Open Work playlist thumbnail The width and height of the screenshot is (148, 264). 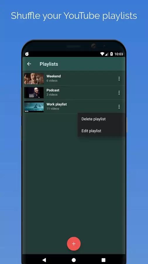pyautogui.click(x=34, y=106)
